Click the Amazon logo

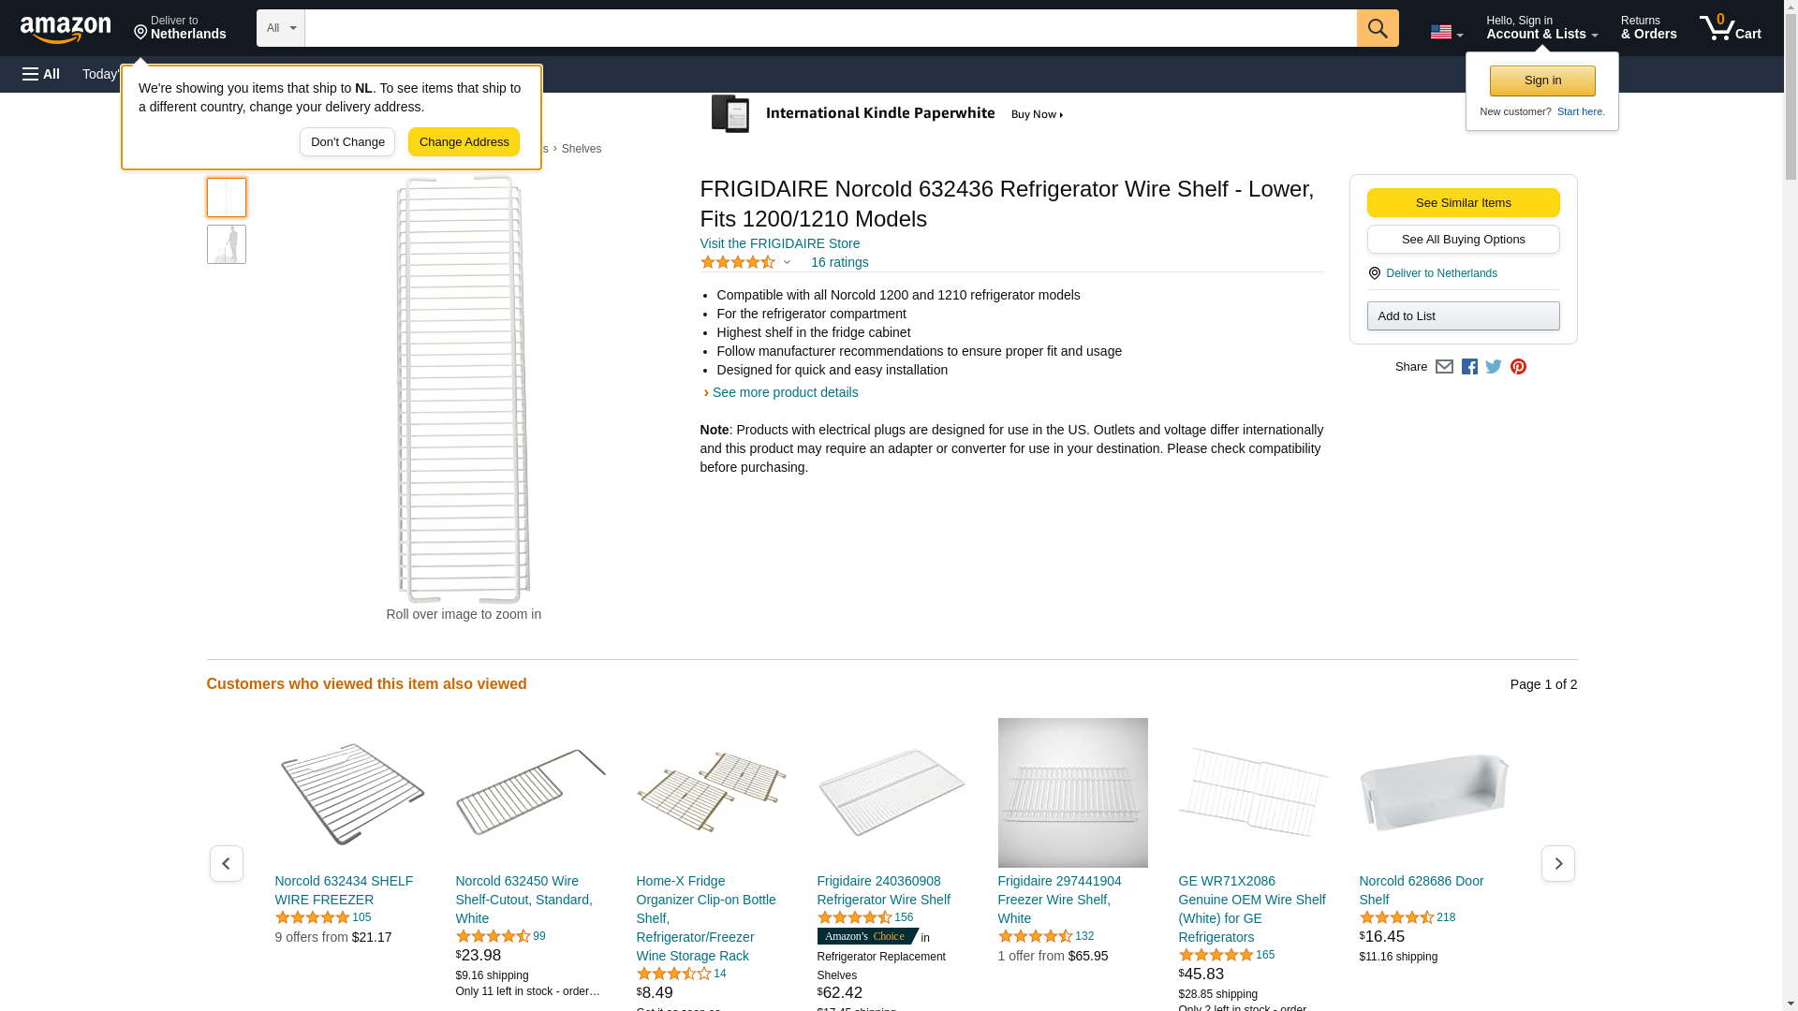click(x=66, y=29)
